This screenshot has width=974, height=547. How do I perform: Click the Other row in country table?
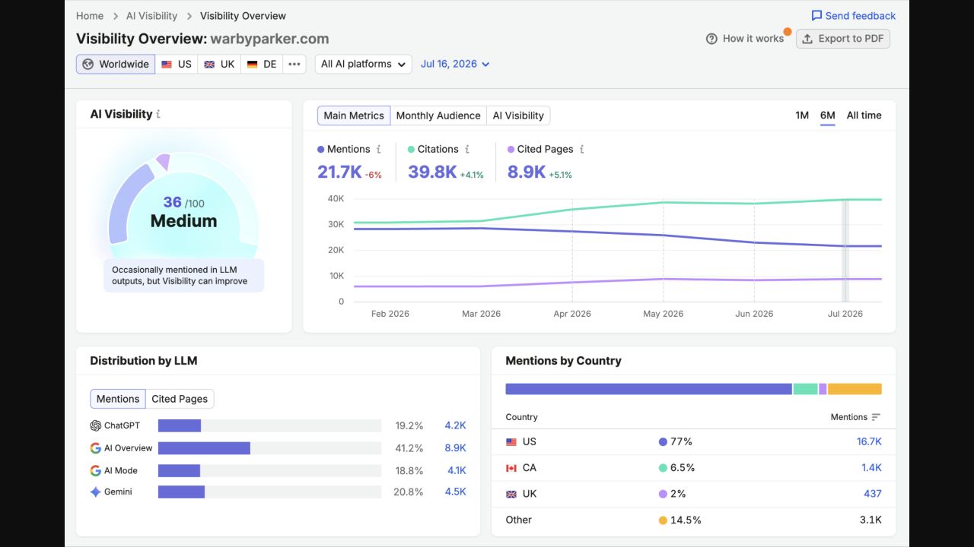coord(693,520)
